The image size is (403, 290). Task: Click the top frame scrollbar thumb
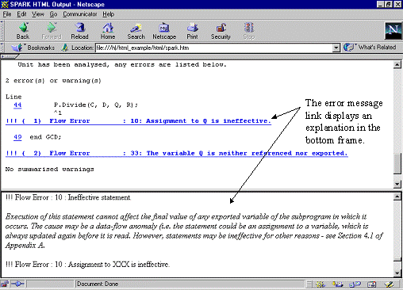click(x=397, y=164)
